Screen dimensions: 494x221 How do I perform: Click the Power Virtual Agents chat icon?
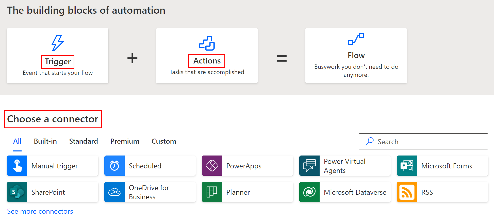(309, 166)
